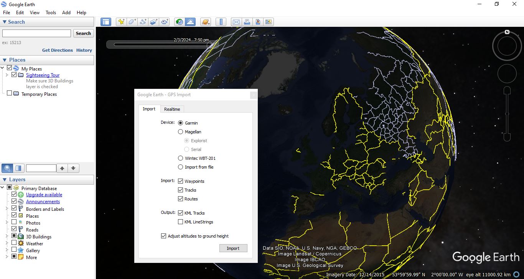Uncheck the Waypoints import checkbox

click(x=180, y=181)
